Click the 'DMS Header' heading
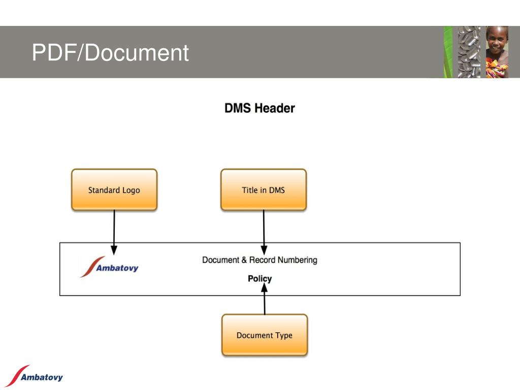Image resolution: width=520 pixels, height=390 pixels. (x=259, y=108)
